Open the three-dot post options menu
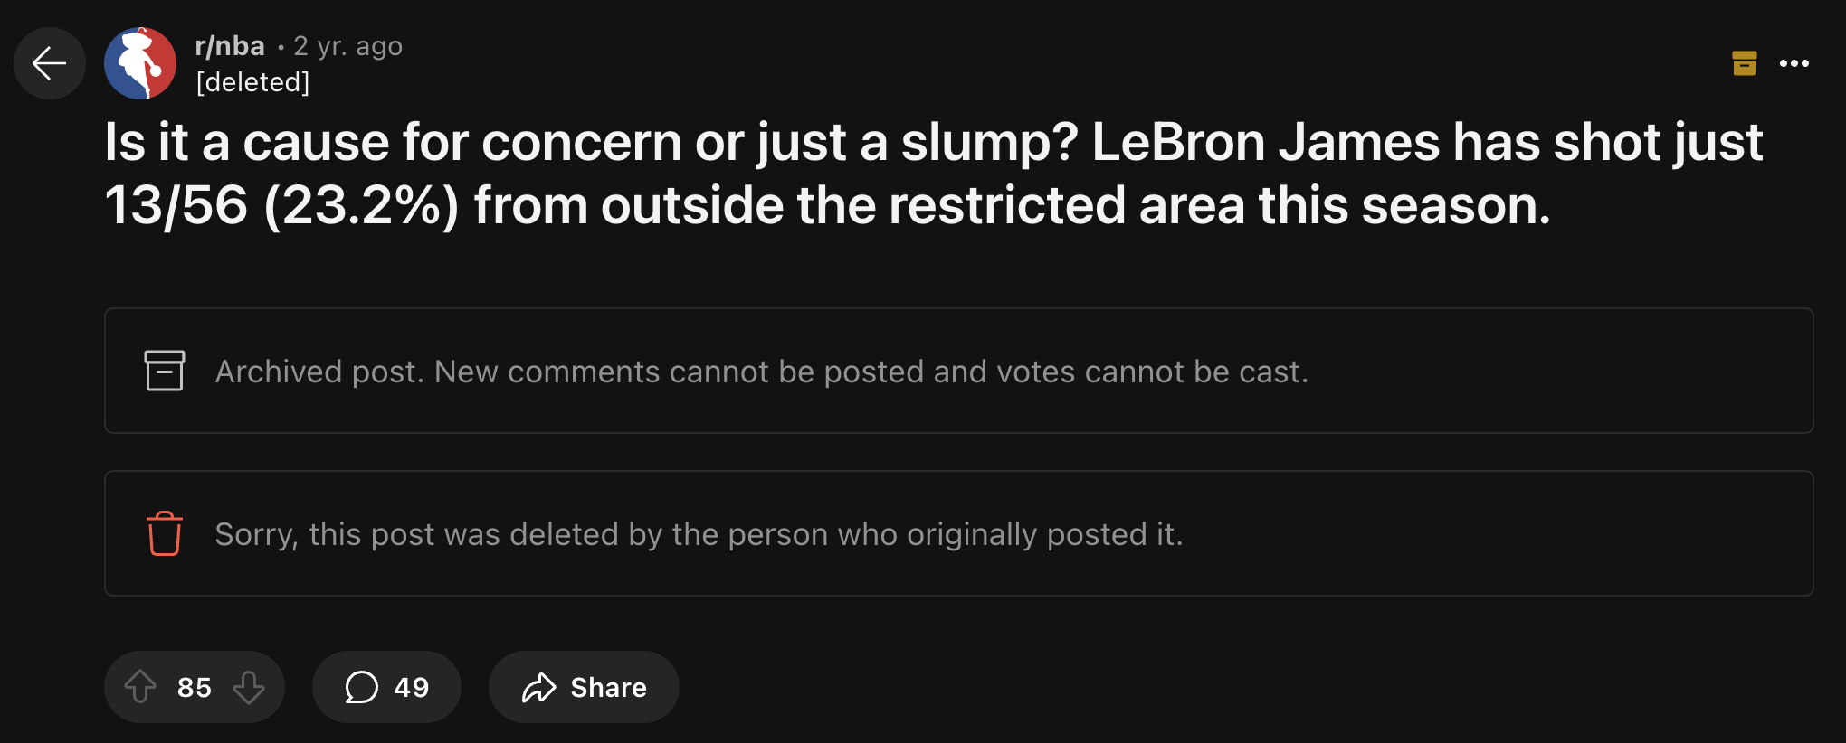The width and height of the screenshot is (1846, 743). (1794, 63)
